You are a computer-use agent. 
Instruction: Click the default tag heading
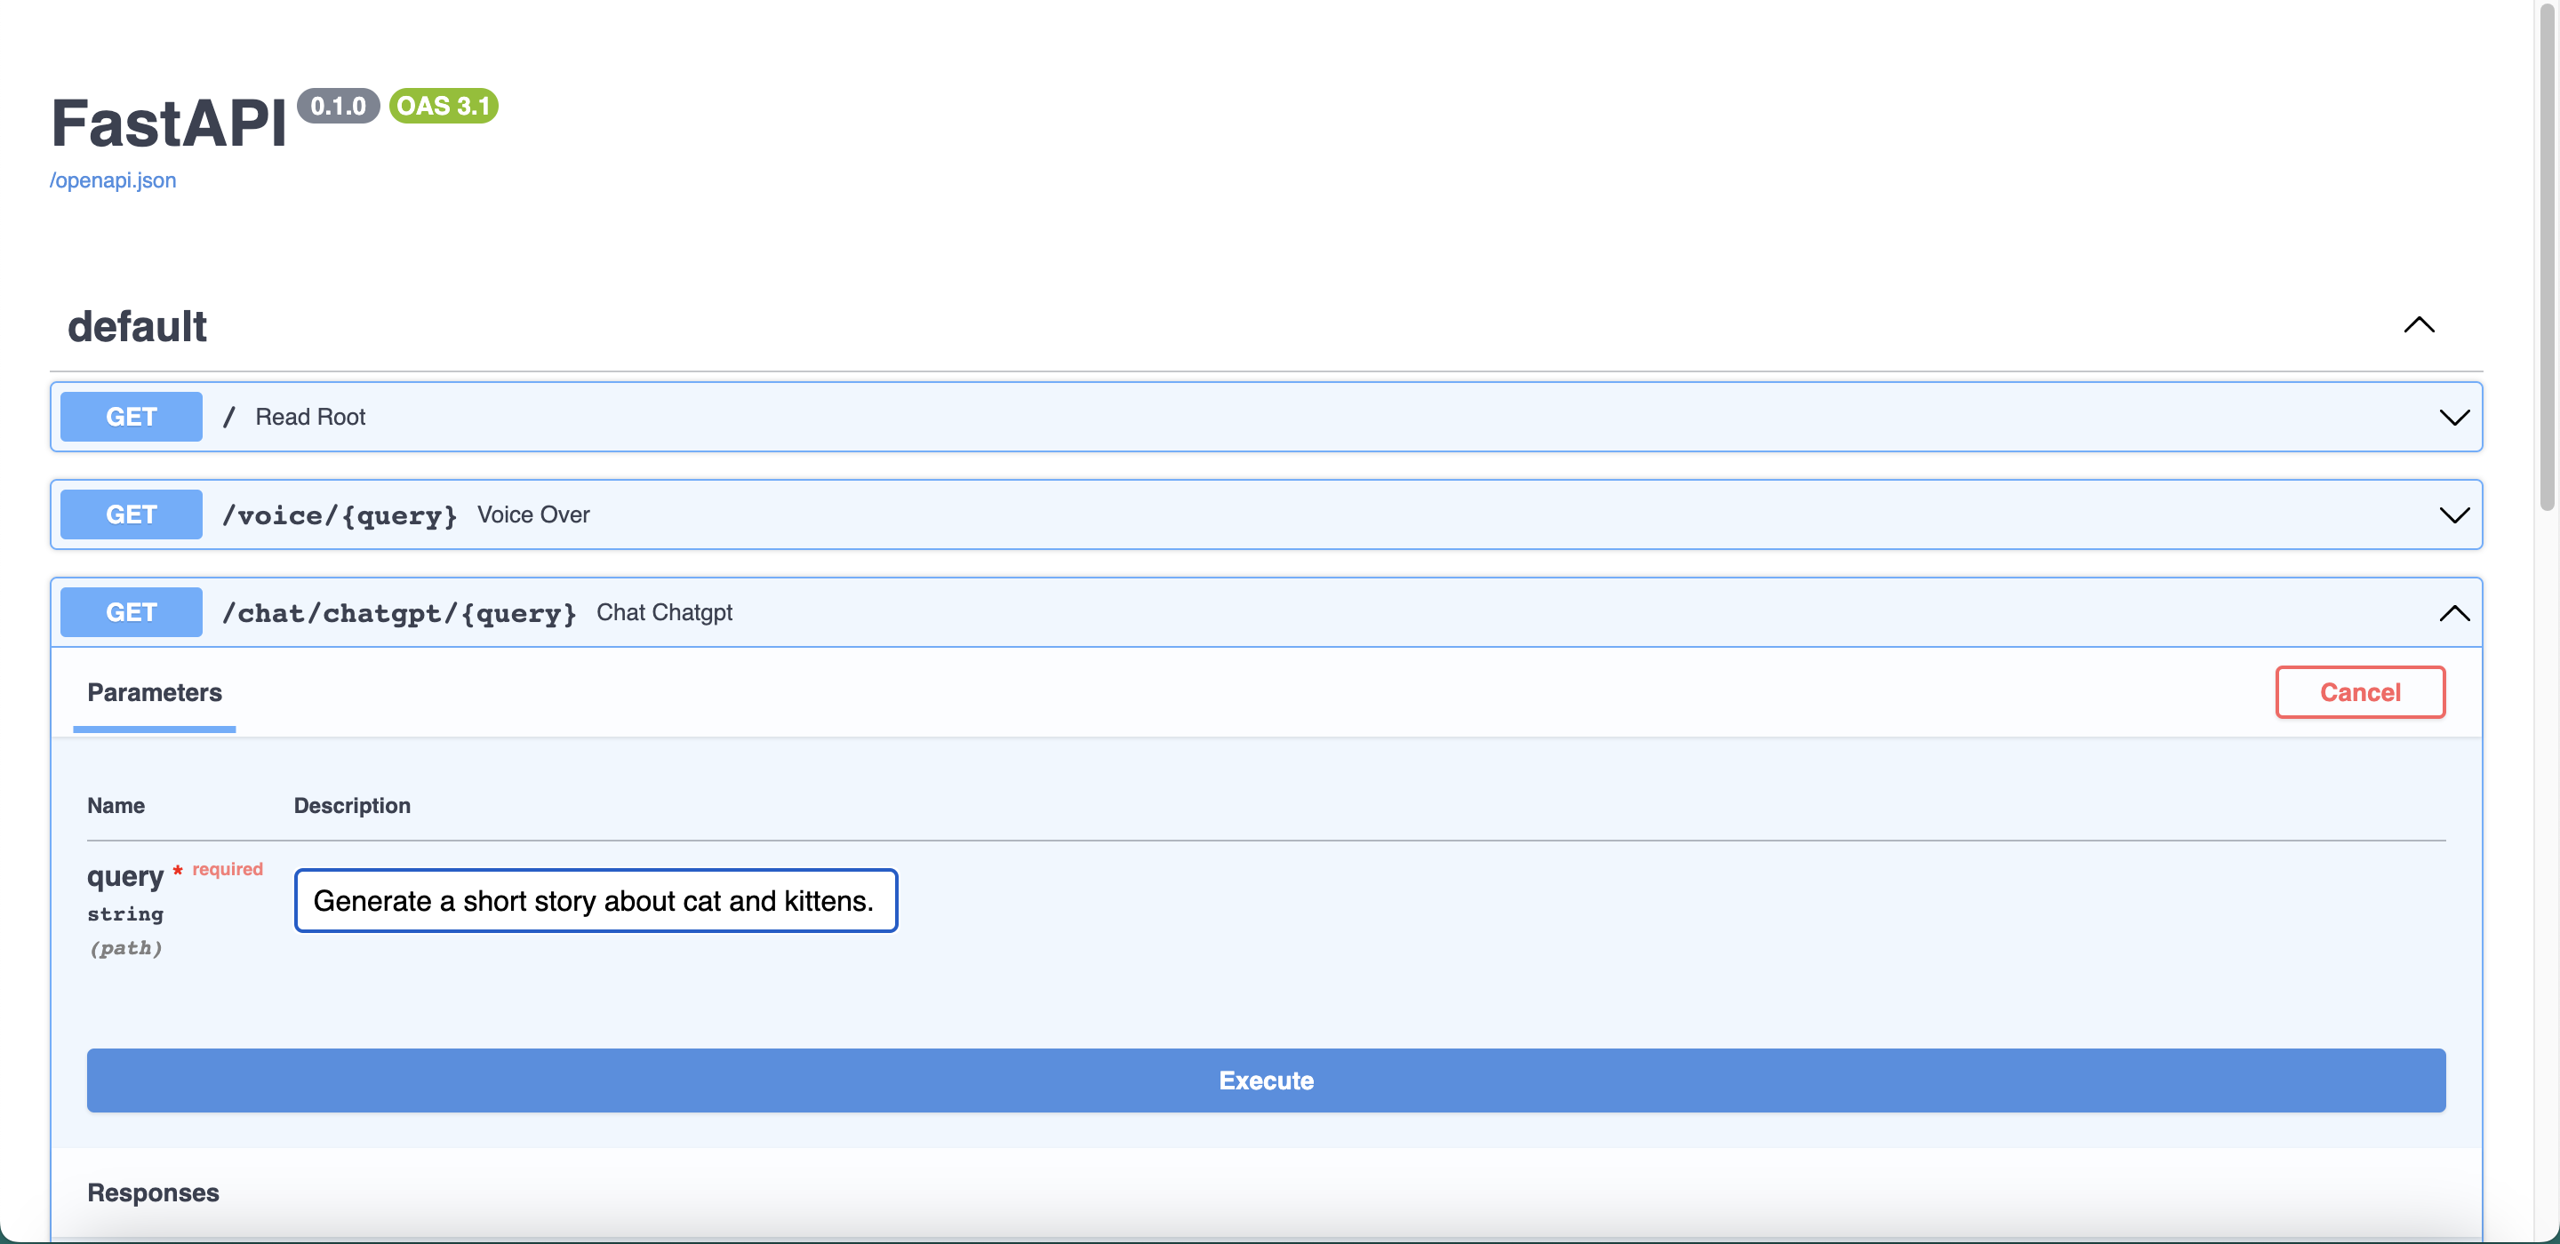tap(137, 327)
